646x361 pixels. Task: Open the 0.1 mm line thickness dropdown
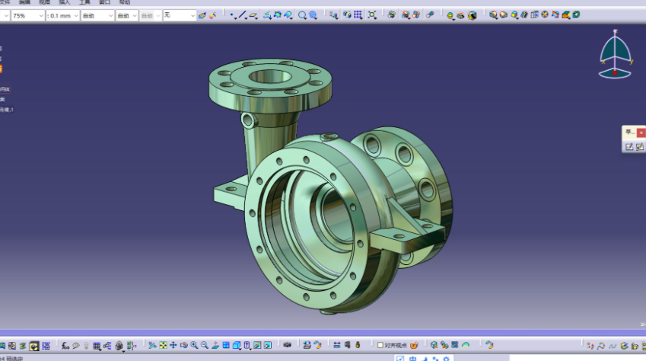pos(62,16)
